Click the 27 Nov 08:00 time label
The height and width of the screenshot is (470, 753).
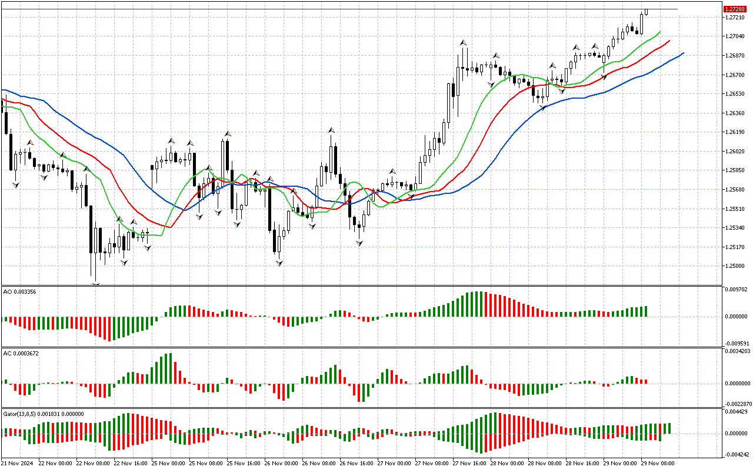[432, 463]
